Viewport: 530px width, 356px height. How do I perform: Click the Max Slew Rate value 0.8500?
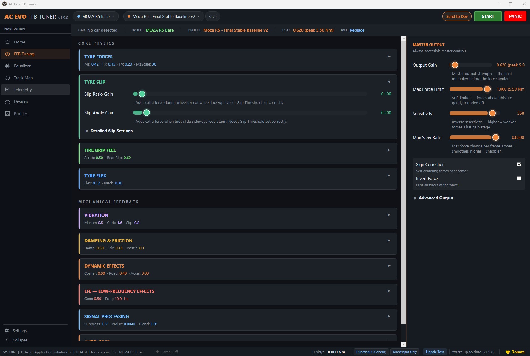coord(518,137)
